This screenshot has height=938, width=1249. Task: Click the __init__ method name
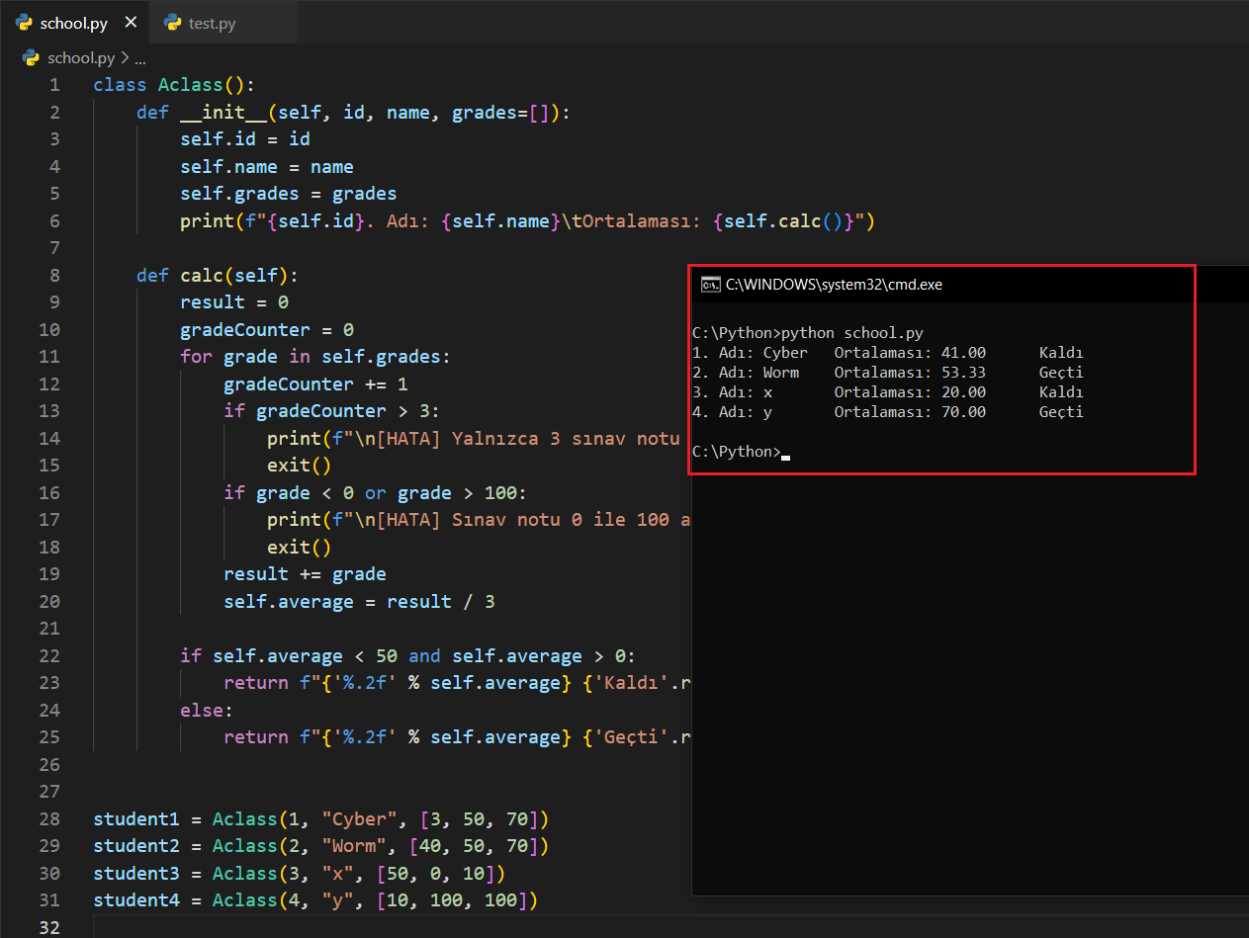(223, 112)
